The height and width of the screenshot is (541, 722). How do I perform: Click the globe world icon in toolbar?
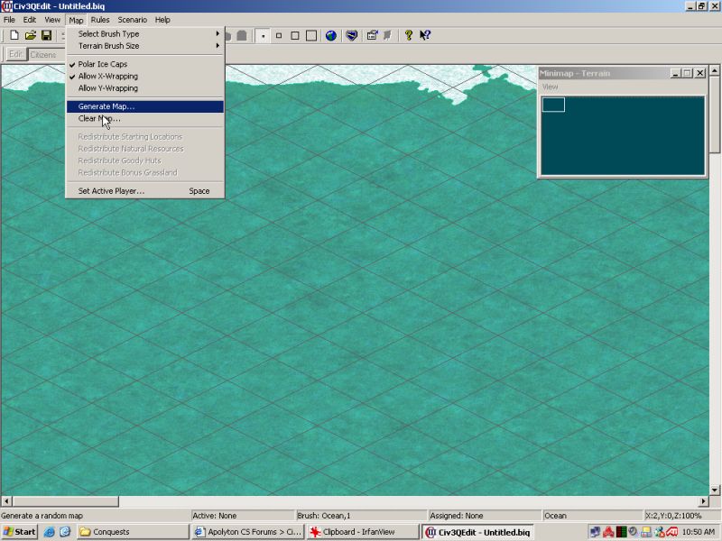point(331,36)
